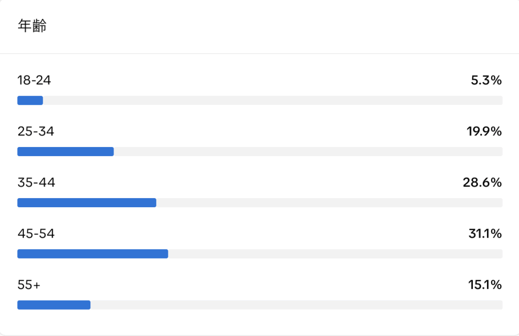Select the 55+ age label
This screenshot has height=336, width=519.
click(x=29, y=285)
